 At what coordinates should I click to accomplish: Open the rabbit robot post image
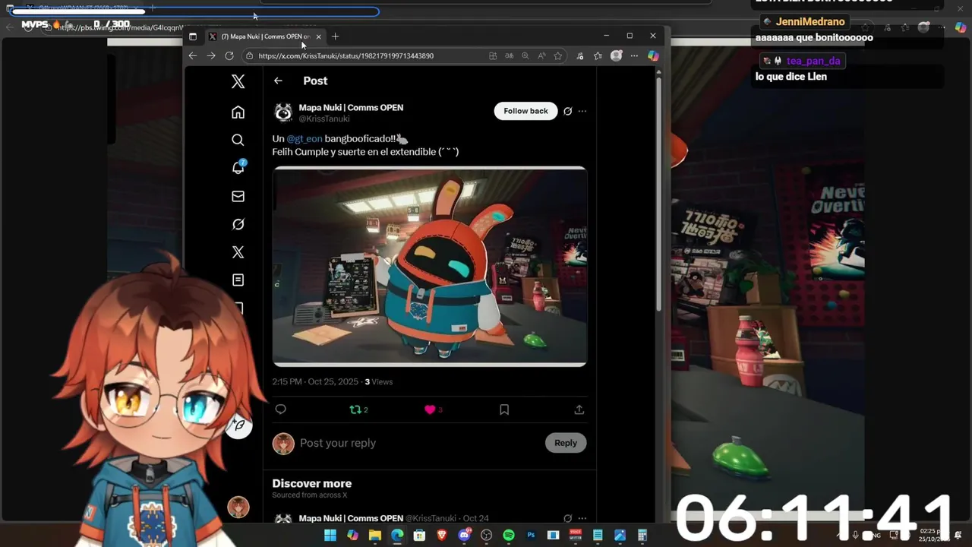[x=430, y=267]
